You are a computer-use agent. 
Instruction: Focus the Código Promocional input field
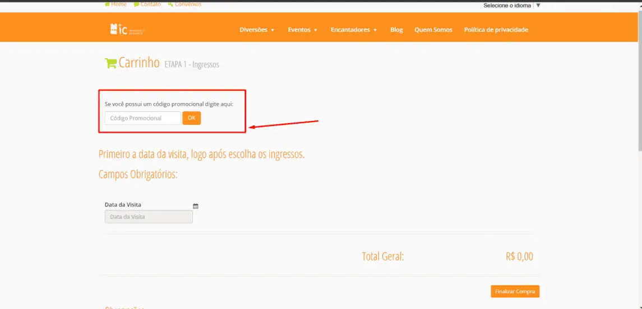coord(143,118)
